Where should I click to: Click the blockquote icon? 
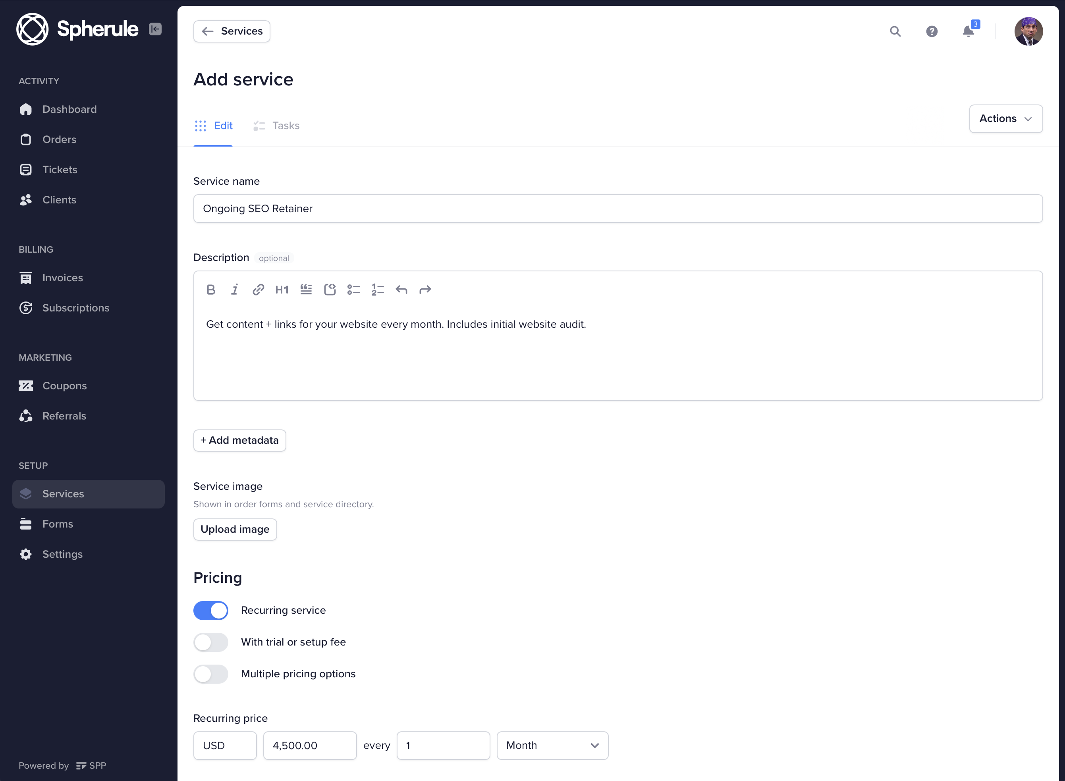click(305, 289)
